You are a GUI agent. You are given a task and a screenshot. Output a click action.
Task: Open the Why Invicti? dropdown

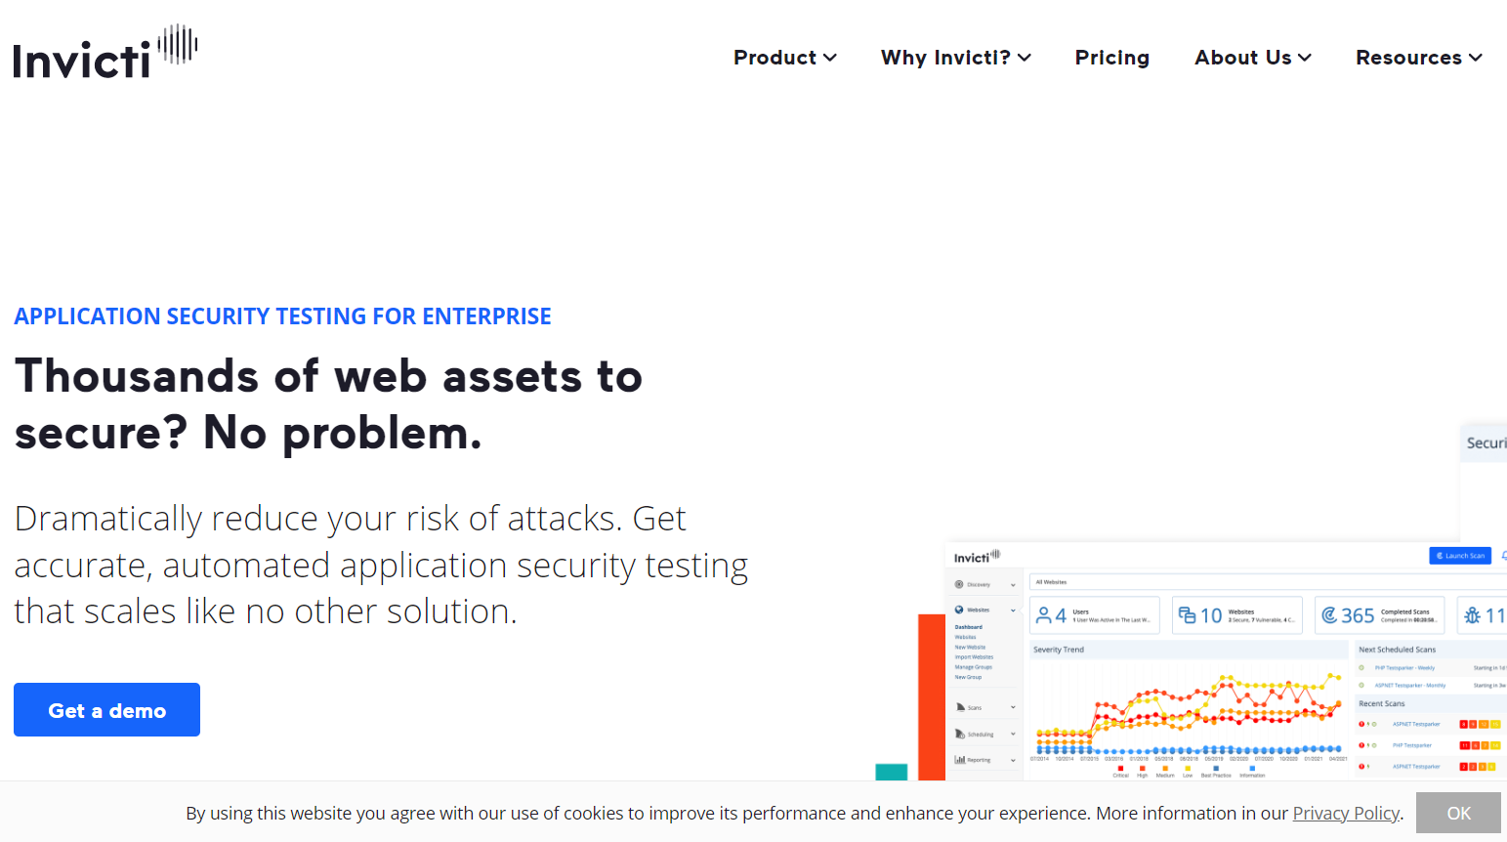pos(955,58)
